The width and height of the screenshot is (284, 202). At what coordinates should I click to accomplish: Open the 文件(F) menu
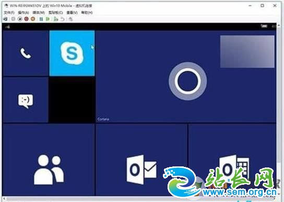pos(9,13)
